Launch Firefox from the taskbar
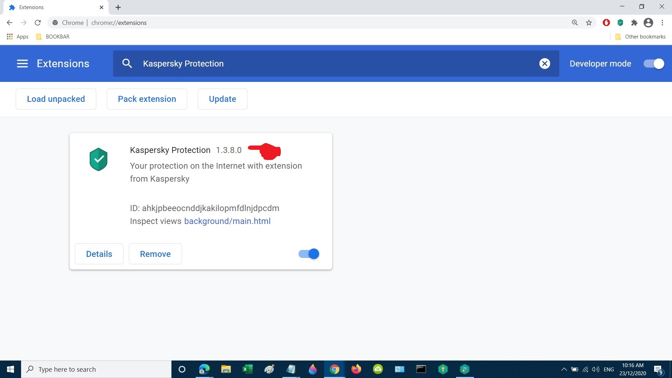This screenshot has width=672, height=378. coord(356,369)
